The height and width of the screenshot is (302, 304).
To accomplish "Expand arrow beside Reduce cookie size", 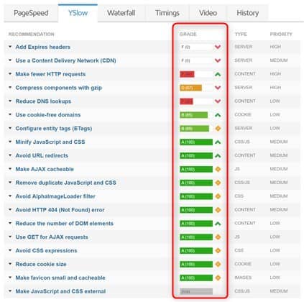I will coord(10,264).
